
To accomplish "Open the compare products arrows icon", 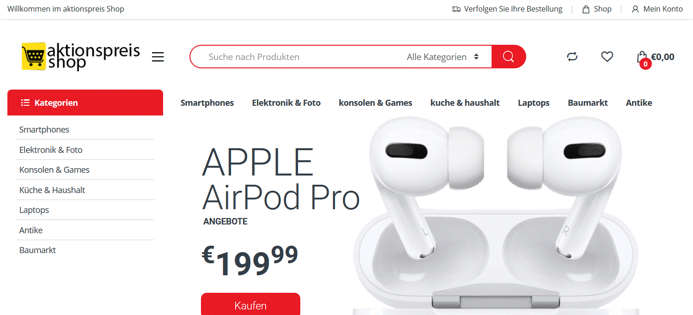I will 572,57.
